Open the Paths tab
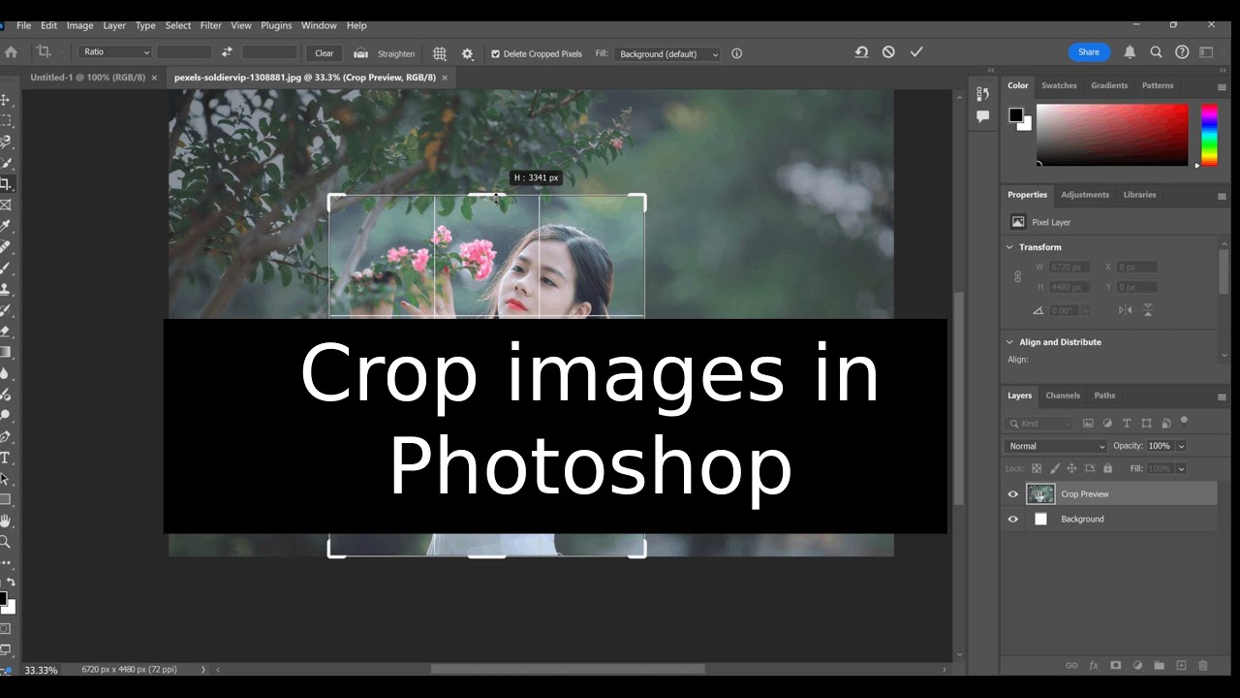 click(x=1104, y=396)
